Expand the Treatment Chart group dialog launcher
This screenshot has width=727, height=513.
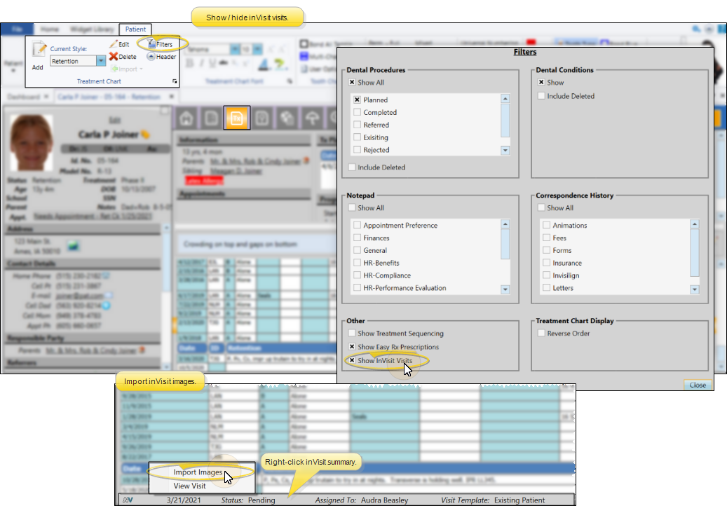[x=174, y=82]
